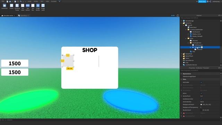
Task: Switch to the MODEL ribbon tab
Action: point(36,1)
